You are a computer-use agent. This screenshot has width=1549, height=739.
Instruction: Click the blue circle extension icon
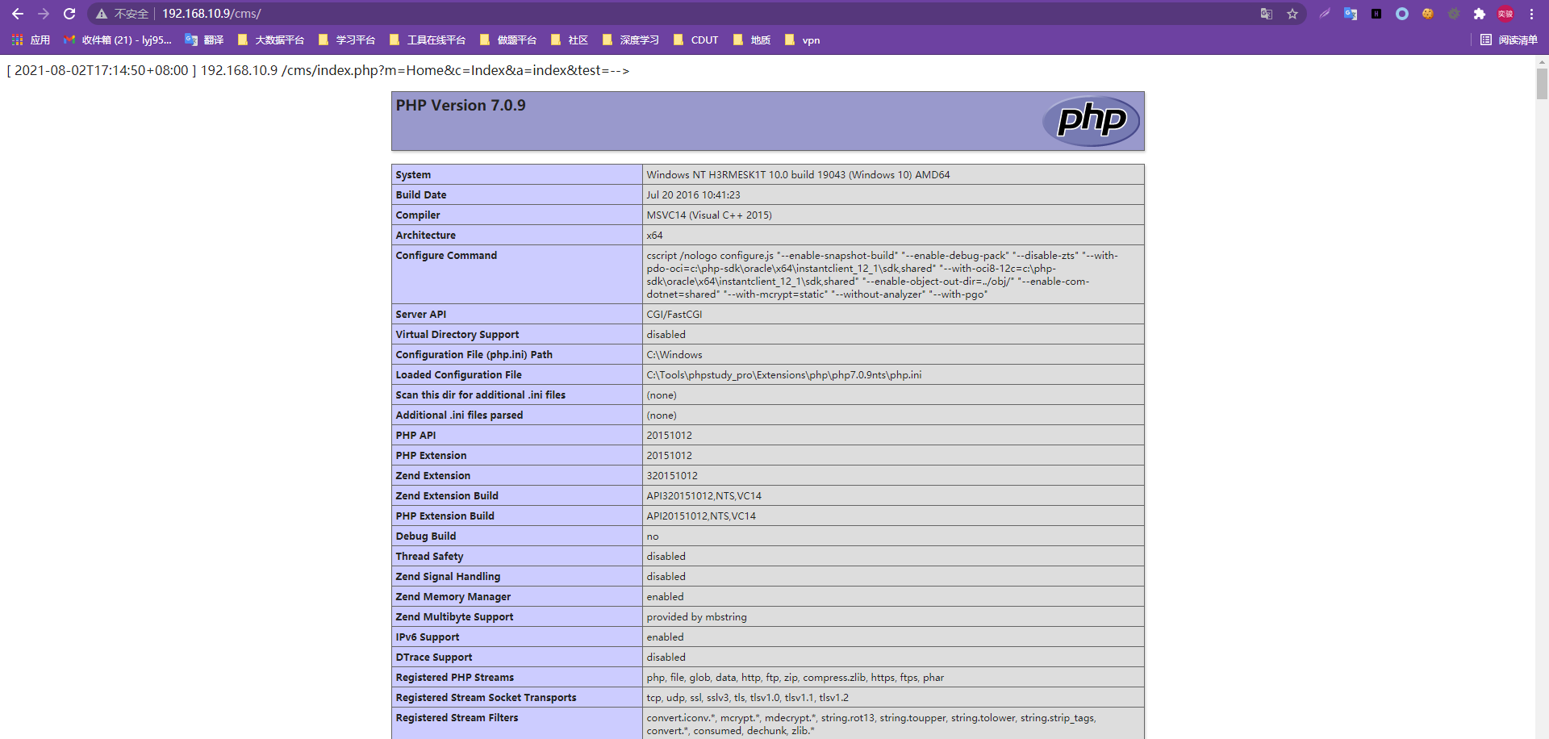pos(1403,14)
